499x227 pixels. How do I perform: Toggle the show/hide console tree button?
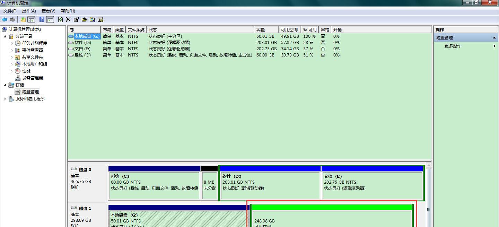[32, 19]
